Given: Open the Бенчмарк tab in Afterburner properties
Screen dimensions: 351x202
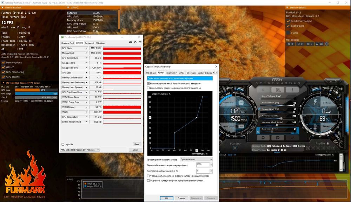Looking at the screenshot, I should [x=191, y=73].
